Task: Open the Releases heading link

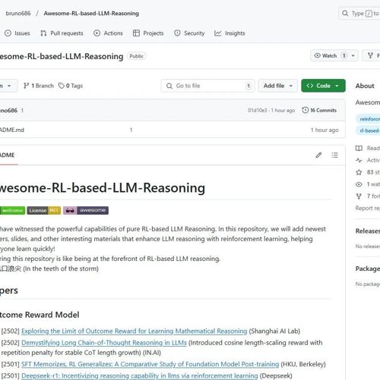Action: coord(368,231)
